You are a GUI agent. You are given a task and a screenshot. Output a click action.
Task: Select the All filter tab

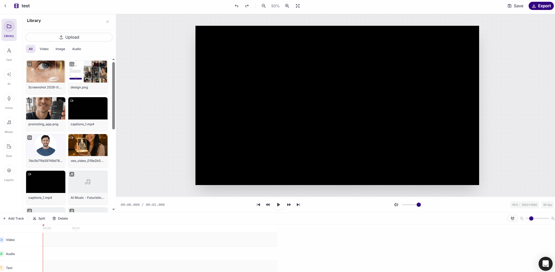tap(31, 49)
